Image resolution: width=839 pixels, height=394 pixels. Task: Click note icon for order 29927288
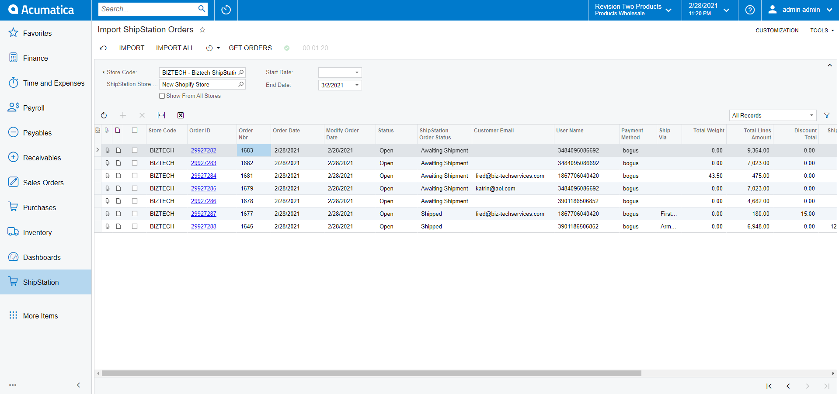click(118, 226)
